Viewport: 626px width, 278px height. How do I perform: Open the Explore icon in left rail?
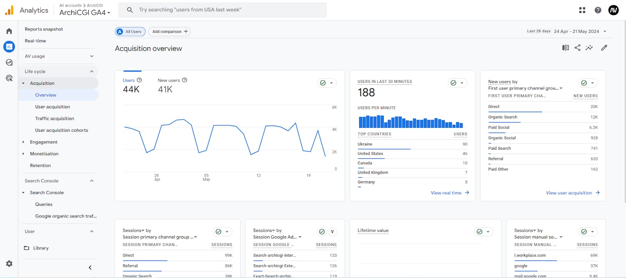[x=9, y=63]
